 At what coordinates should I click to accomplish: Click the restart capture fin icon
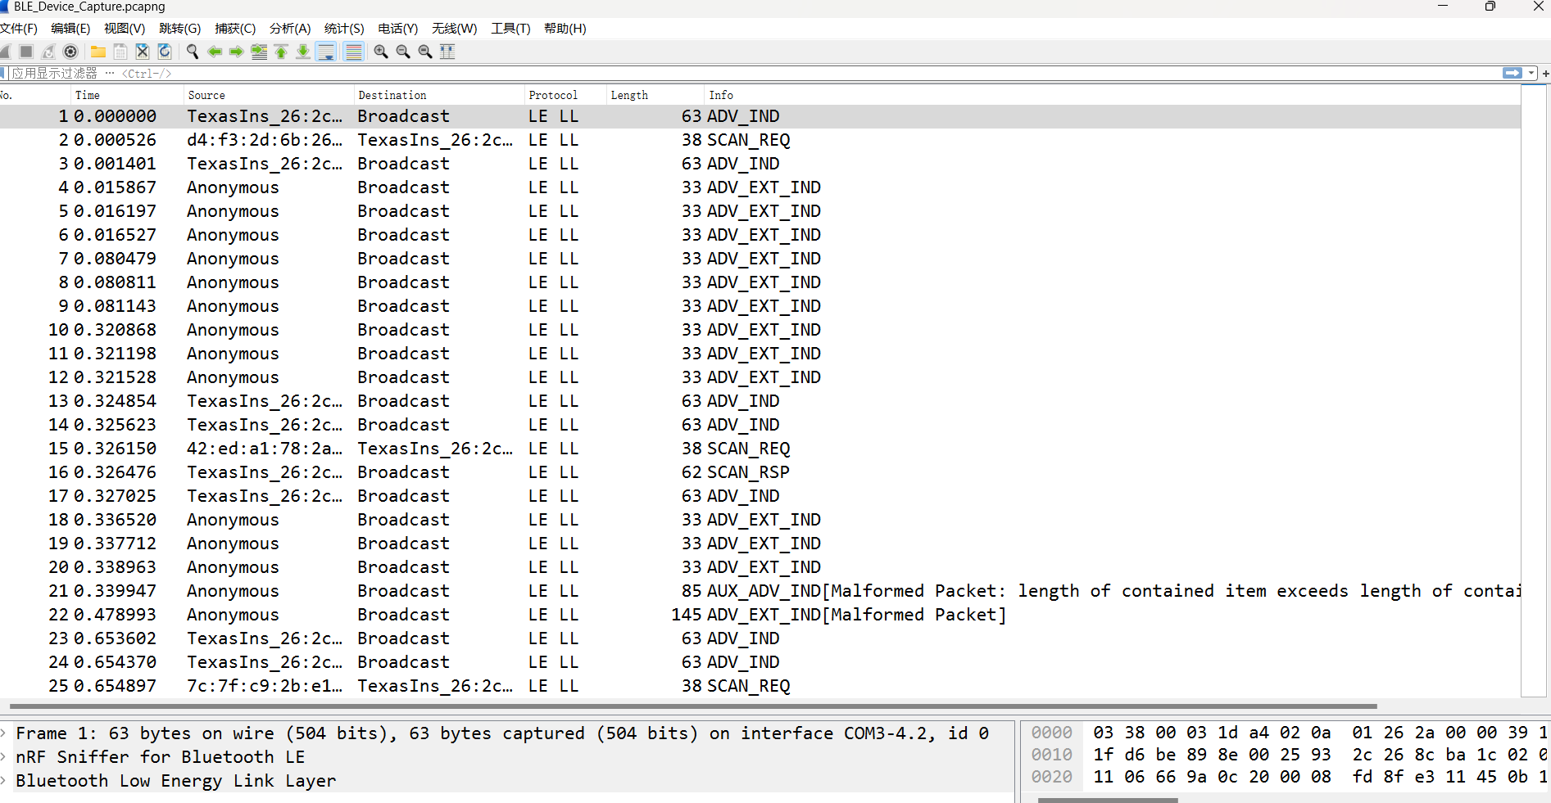coord(48,52)
